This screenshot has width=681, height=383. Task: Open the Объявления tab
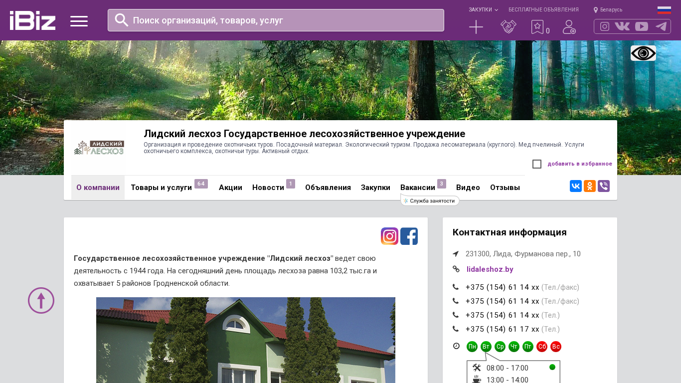coord(328,188)
